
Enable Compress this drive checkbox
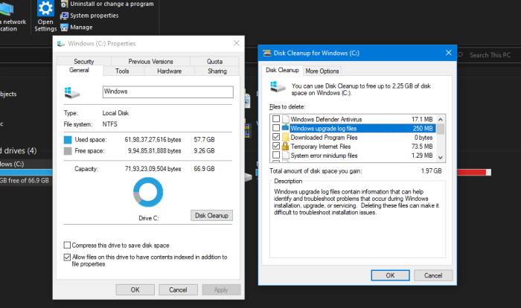click(67, 246)
